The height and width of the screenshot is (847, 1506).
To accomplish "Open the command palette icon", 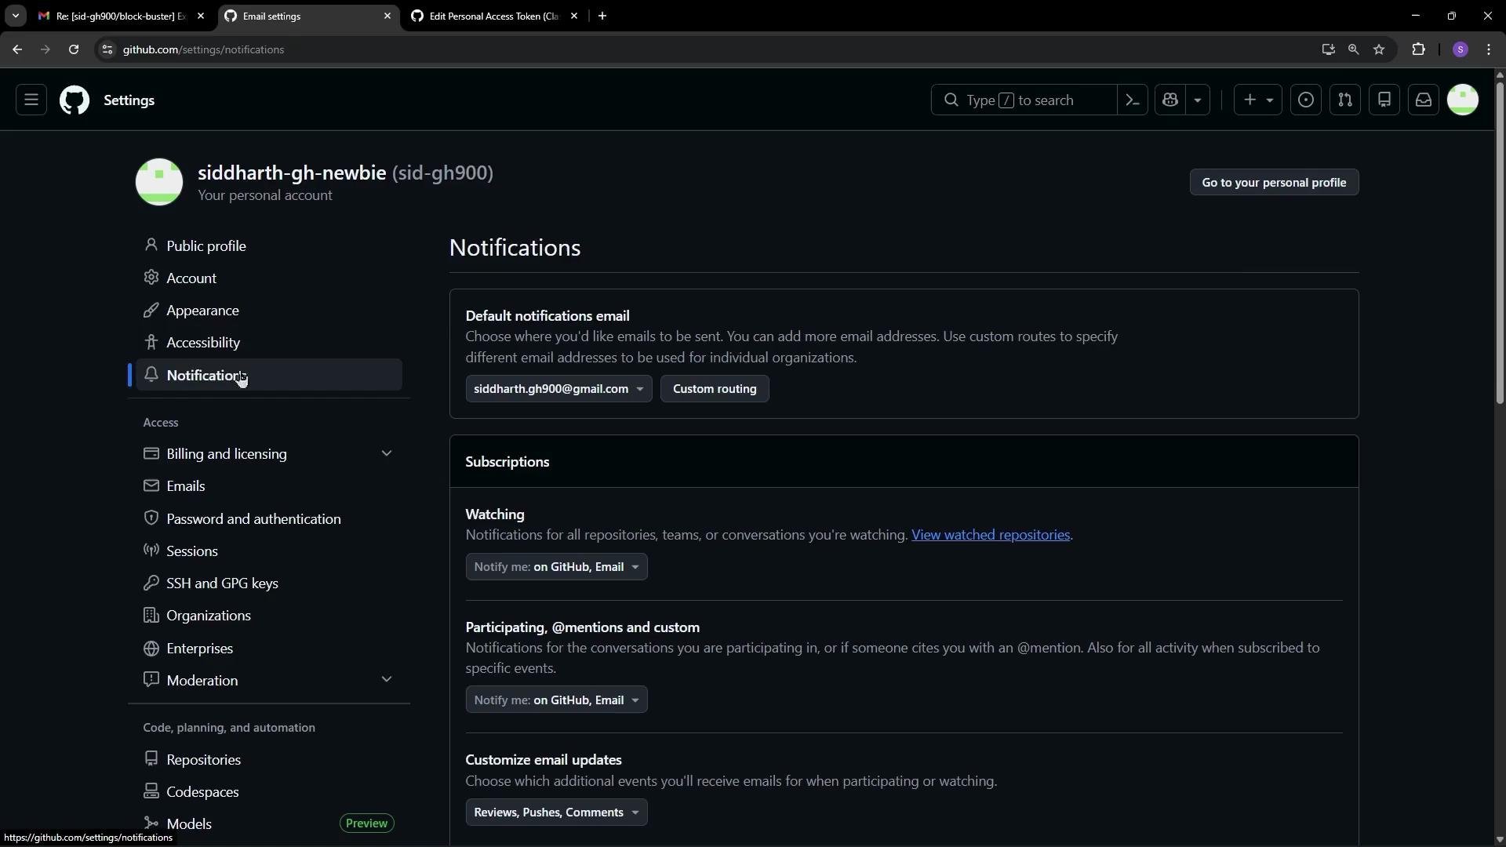I will tap(1132, 100).
